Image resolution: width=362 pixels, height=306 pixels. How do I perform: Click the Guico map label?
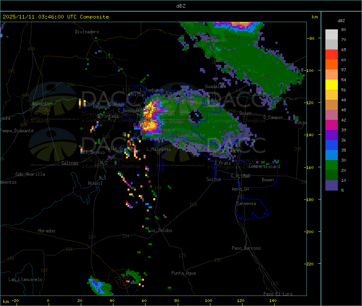[245, 113]
